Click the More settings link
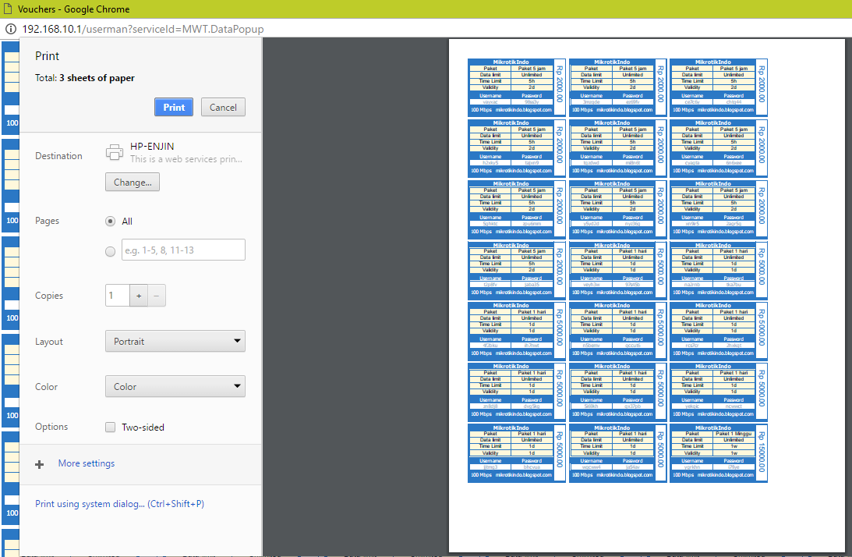The height and width of the screenshot is (557, 852). (87, 463)
